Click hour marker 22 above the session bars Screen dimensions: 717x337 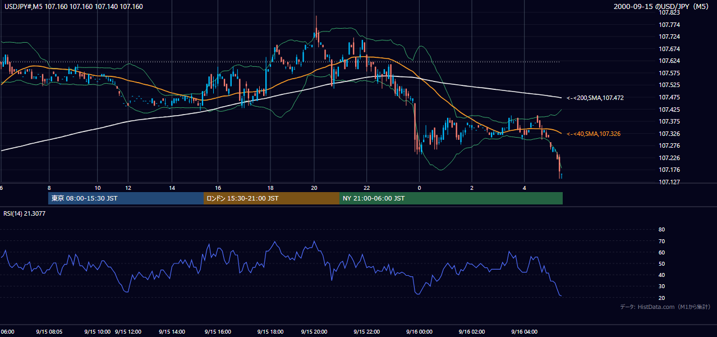pyautogui.click(x=367, y=188)
